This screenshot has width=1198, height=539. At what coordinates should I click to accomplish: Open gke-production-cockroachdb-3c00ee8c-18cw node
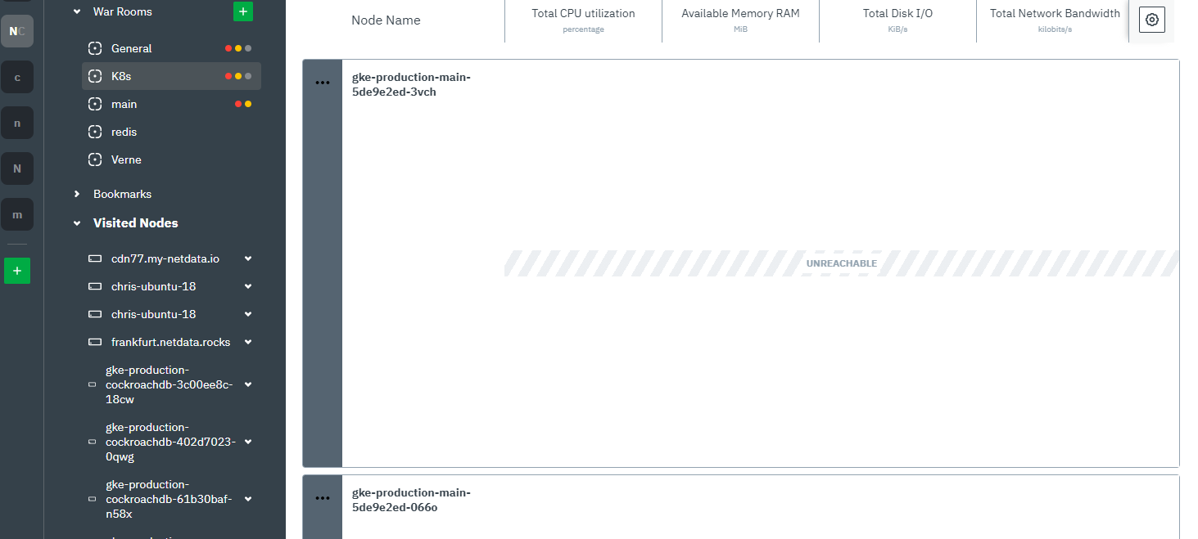tap(170, 384)
